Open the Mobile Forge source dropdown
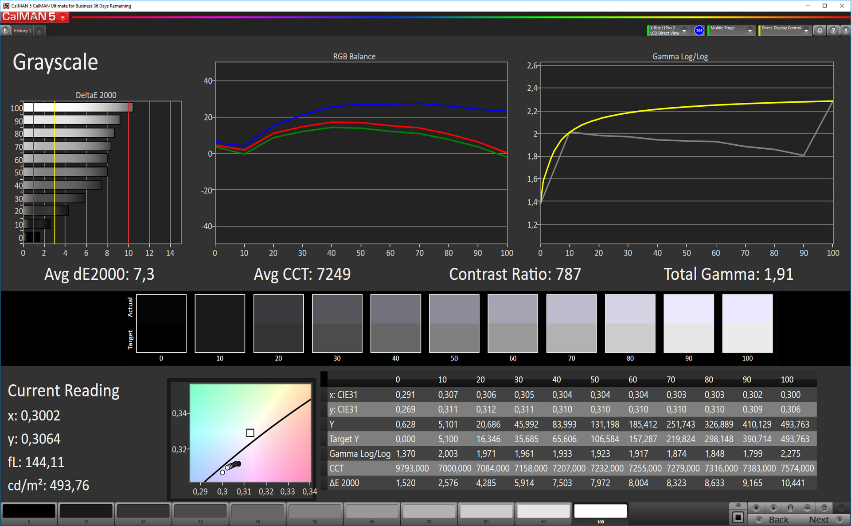 tap(750, 31)
